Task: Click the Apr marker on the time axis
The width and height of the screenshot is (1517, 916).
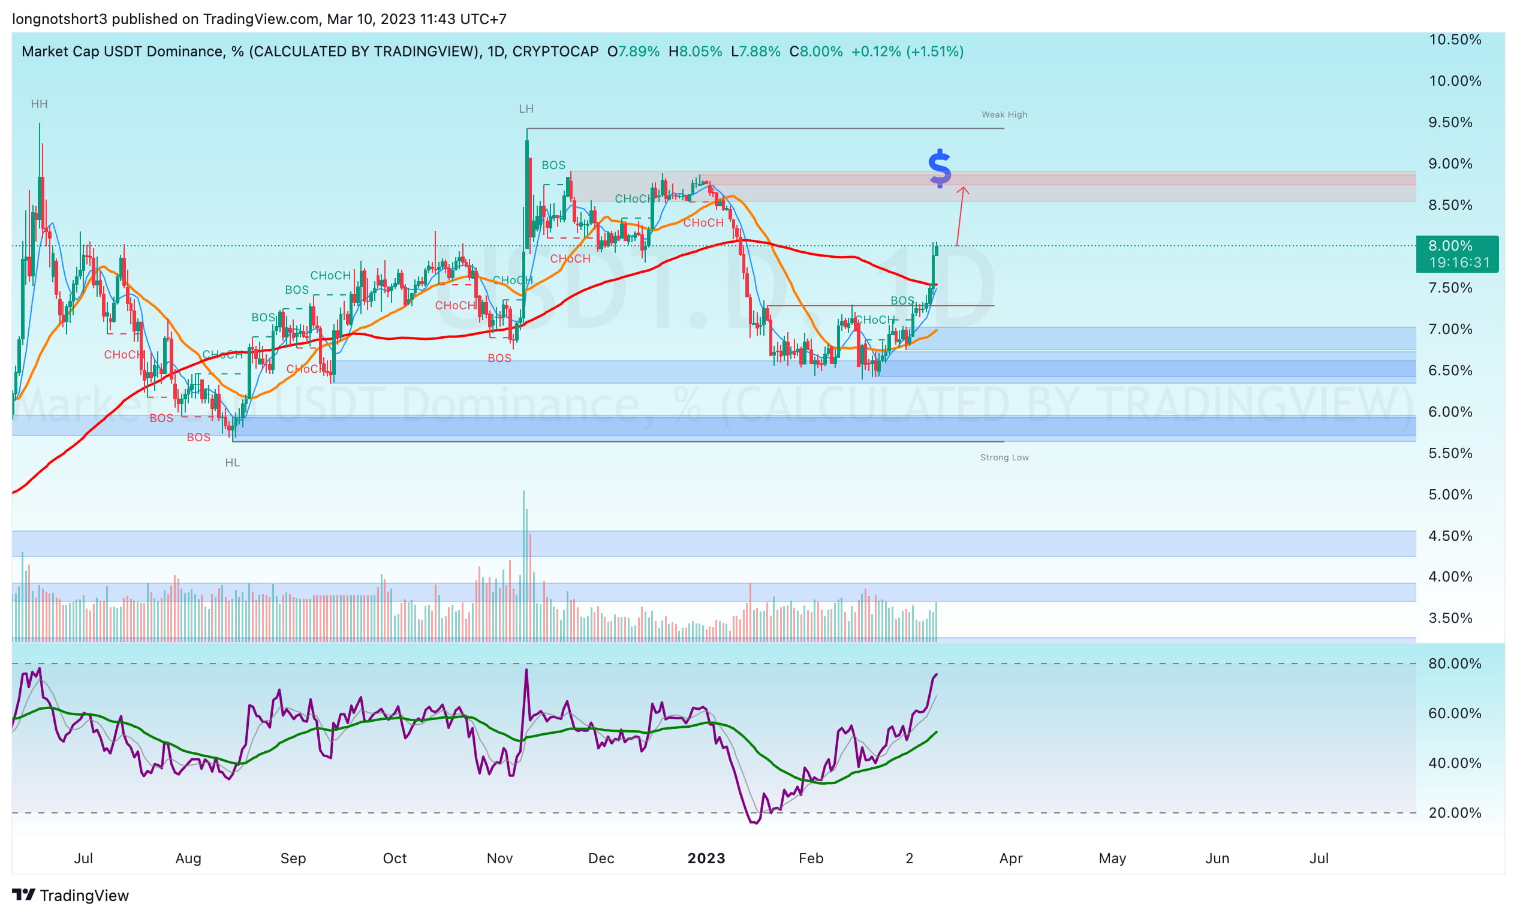Action: [x=1011, y=858]
